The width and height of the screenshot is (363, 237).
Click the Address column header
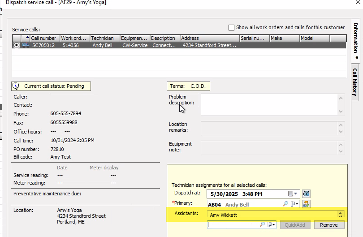pos(210,38)
